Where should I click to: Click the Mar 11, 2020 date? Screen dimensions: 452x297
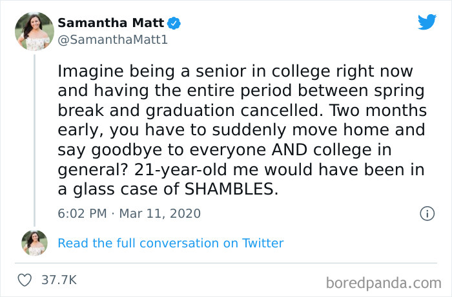159,213
